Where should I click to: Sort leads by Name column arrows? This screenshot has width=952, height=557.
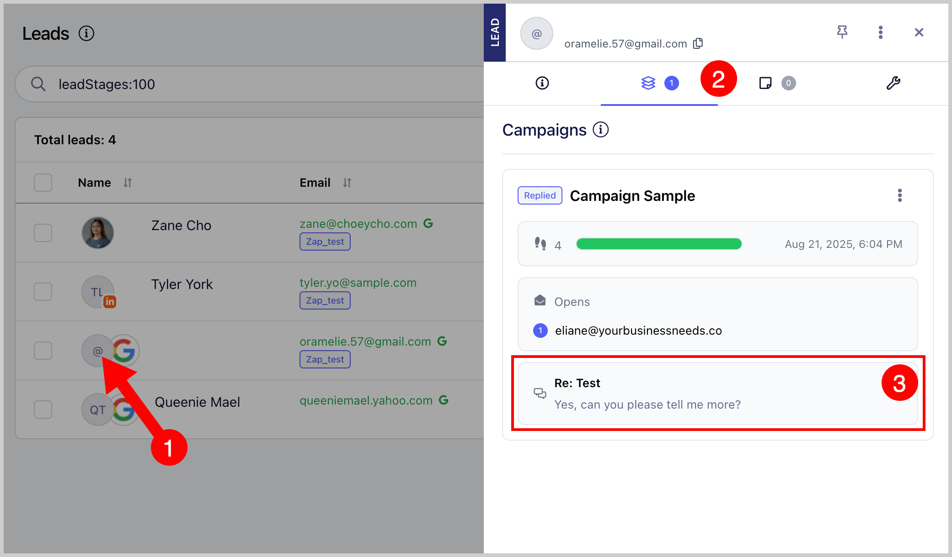point(128,183)
